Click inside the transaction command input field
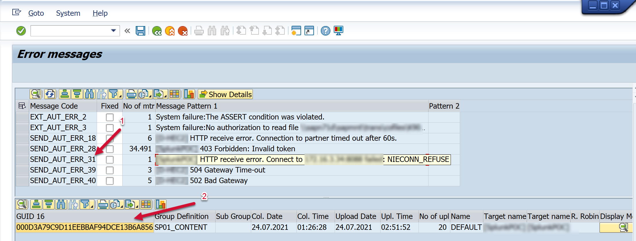This screenshot has height=241, width=636. [x=70, y=31]
